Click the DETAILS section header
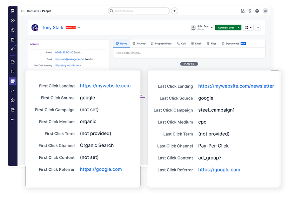This screenshot has height=202, width=289. coord(34,44)
